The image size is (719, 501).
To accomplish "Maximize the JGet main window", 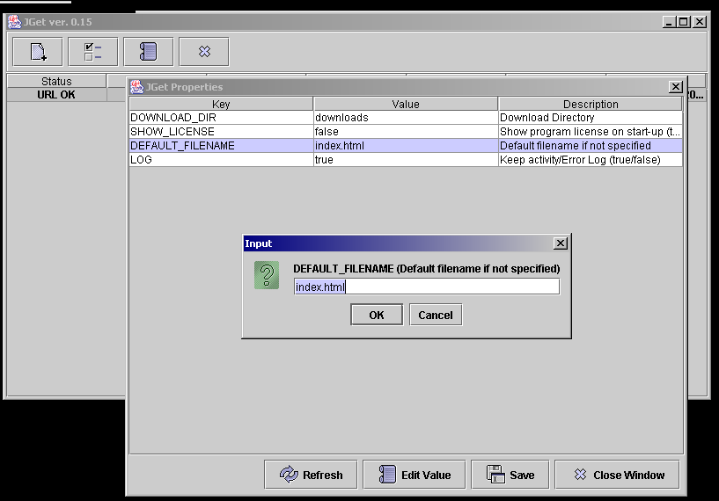I will click(684, 21).
